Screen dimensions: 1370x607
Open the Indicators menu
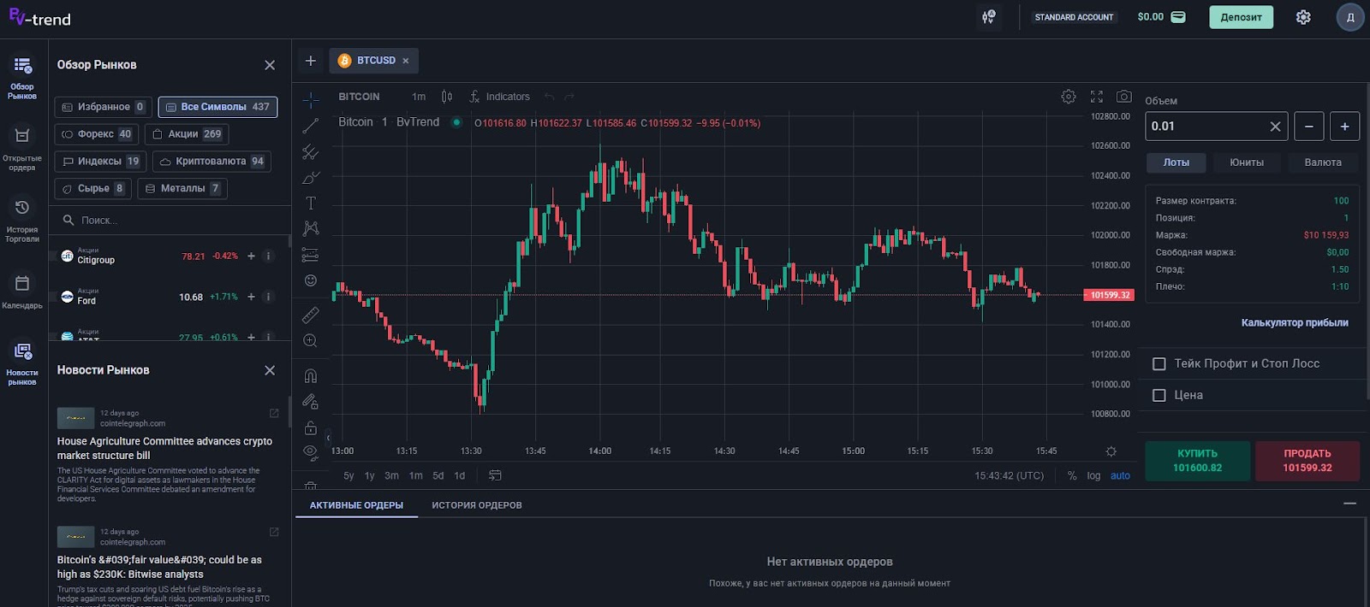tap(499, 97)
